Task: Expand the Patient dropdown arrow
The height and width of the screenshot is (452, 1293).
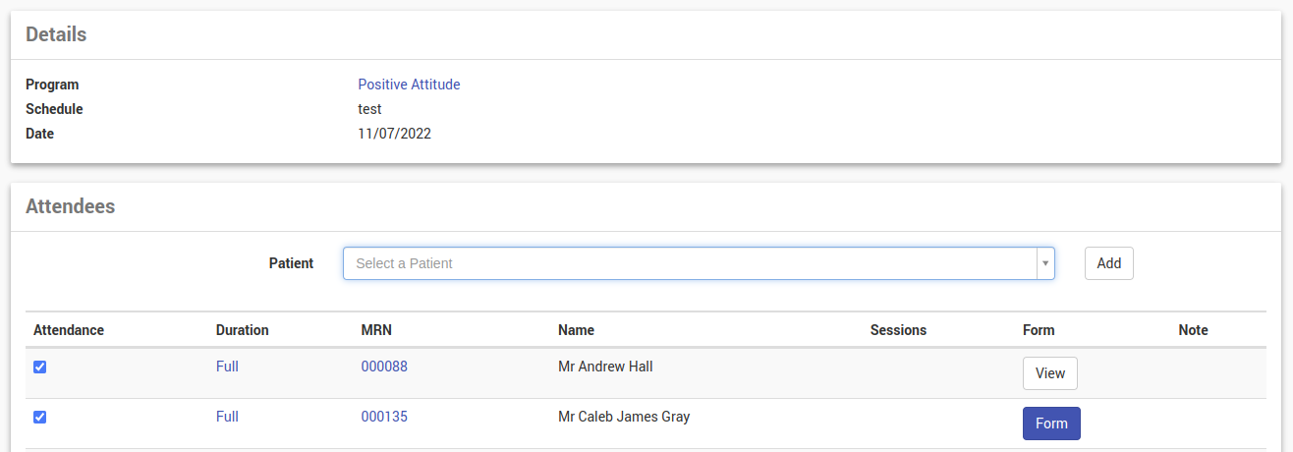Action: pyautogui.click(x=1045, y=263)
